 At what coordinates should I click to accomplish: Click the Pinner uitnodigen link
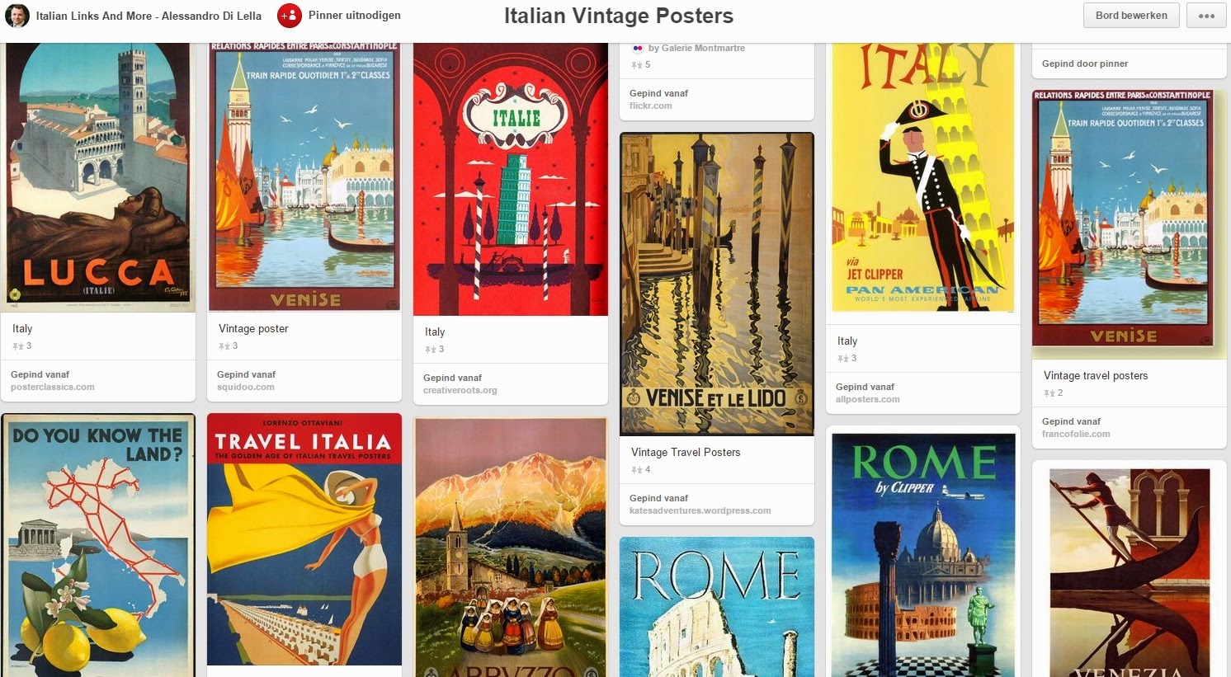point(355,16)
